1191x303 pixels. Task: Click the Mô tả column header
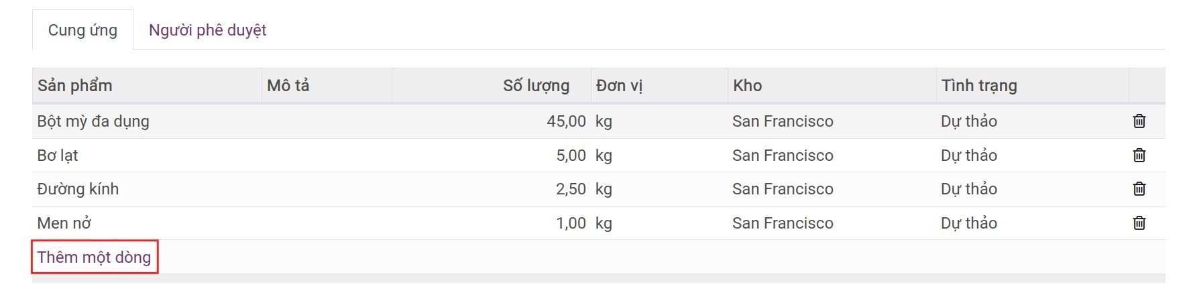click(x=288, y=86)
